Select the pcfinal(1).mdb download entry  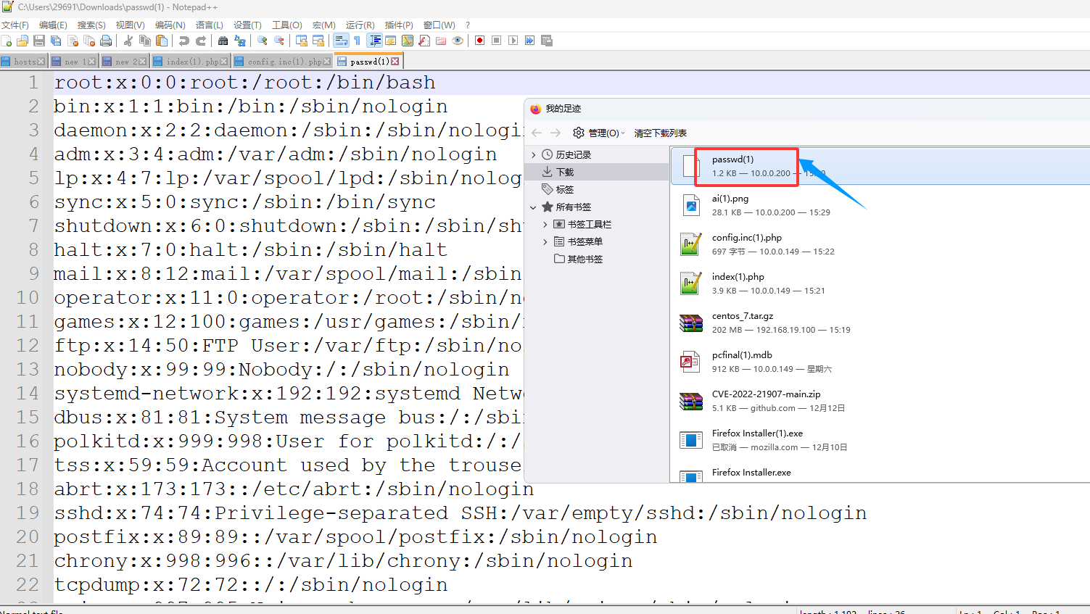(880, 362)
